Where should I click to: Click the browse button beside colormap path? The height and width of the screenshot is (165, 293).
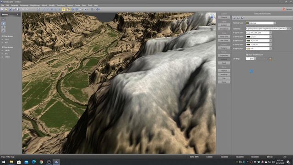(288, 29)
